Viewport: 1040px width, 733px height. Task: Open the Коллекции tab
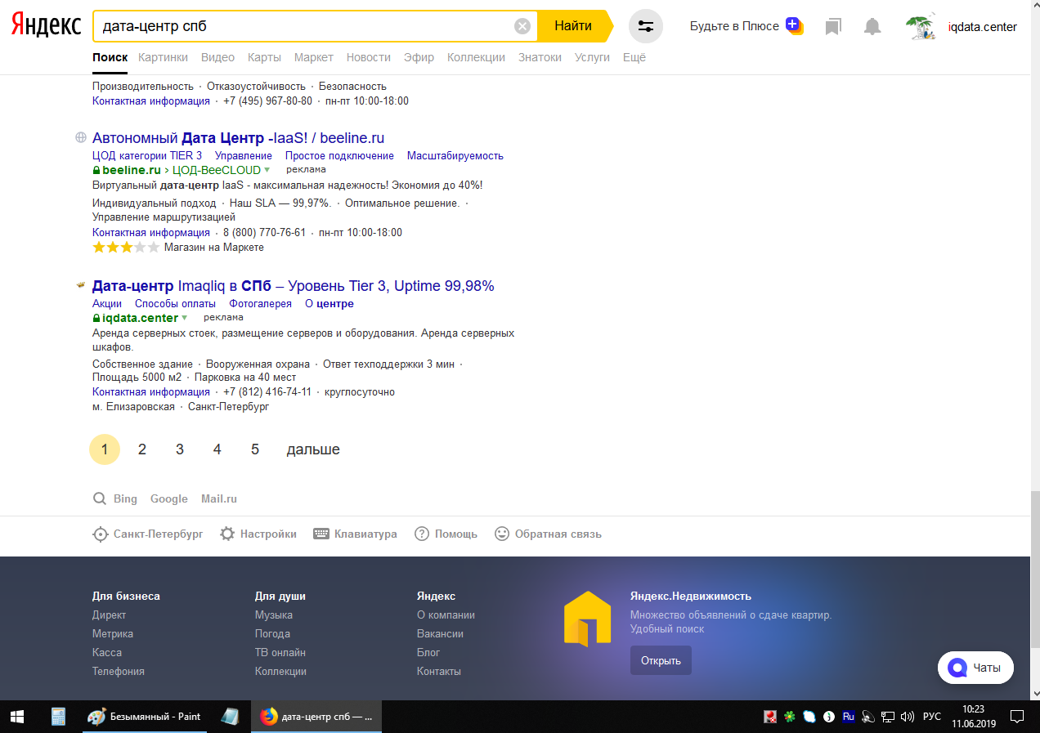pos(476,57)
